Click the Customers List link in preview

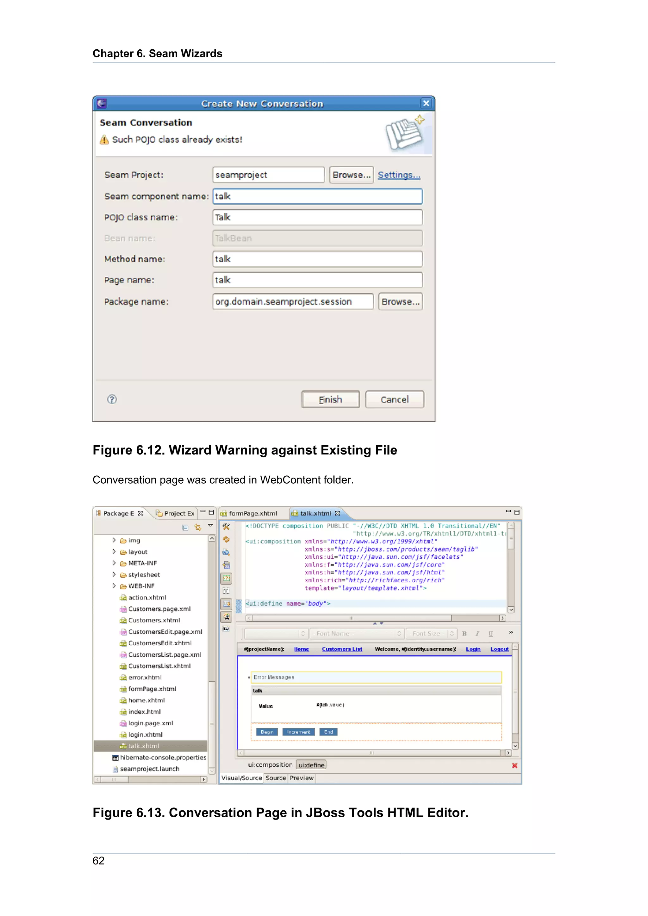[x=342, y=649]
